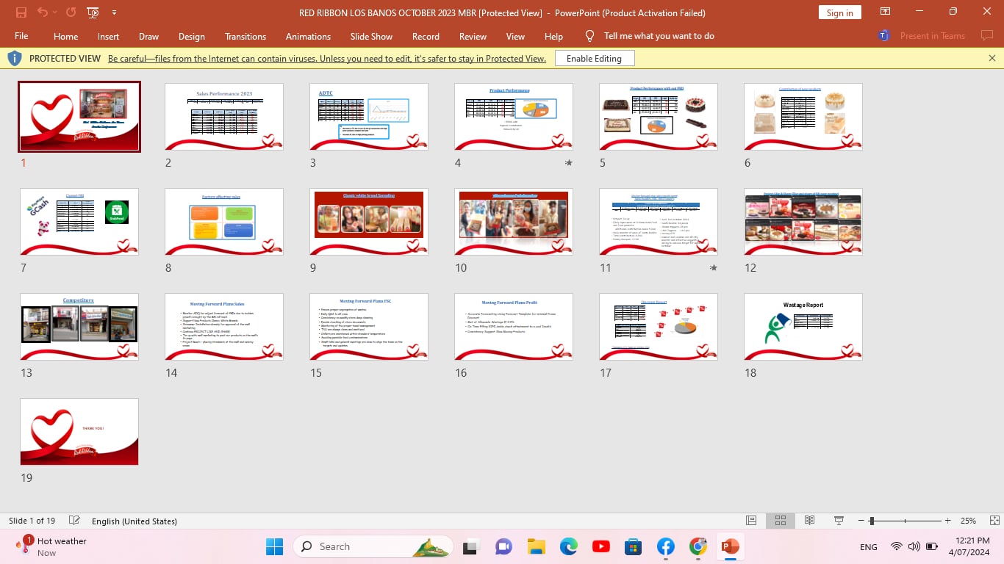
Task: Click PowerPoint icon in taskbar
Action: [731, 546]
